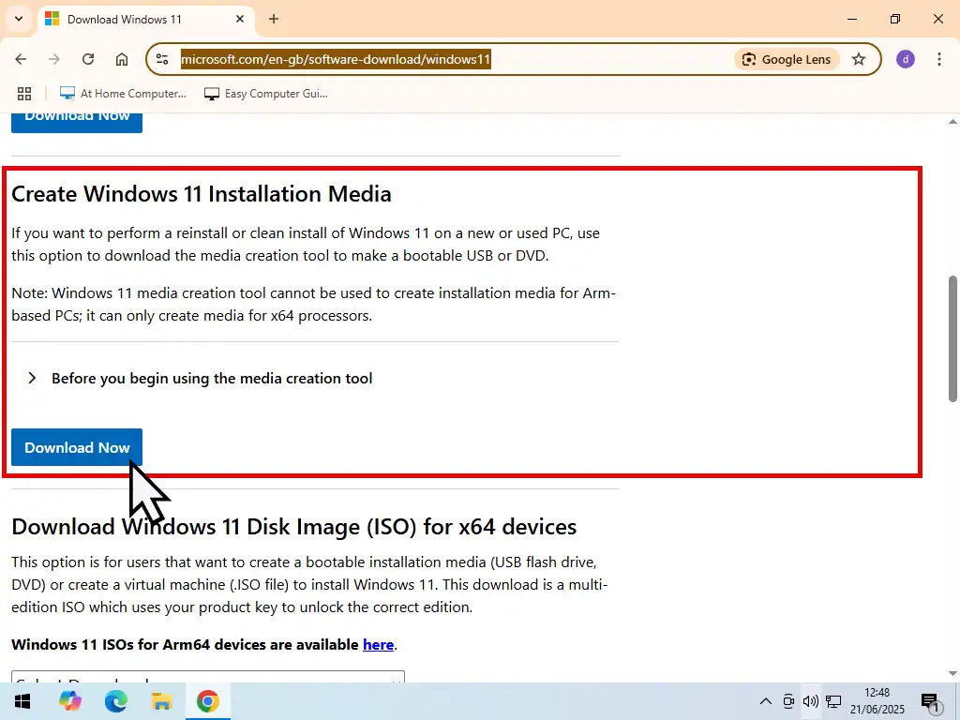This screenshot has width=960, height=720.
Task: Click the back navigation arrow
Action: [x=21, y=59]
